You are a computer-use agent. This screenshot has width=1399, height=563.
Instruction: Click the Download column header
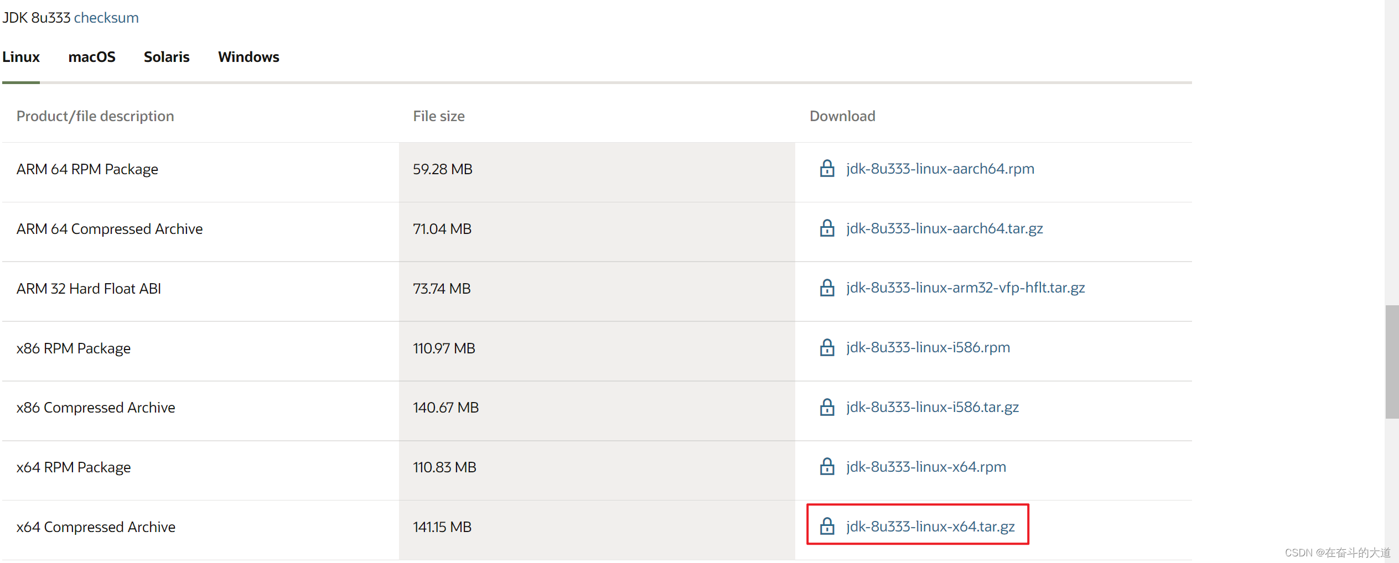(842, 116)
